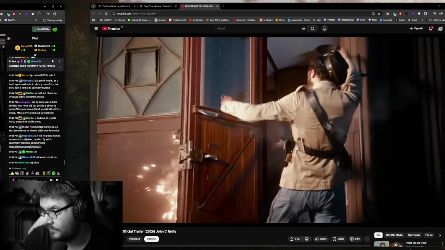This screenshot has width=445, height=250.
Task: Click the Get KICKs button
Action: (x=41, y=29)
